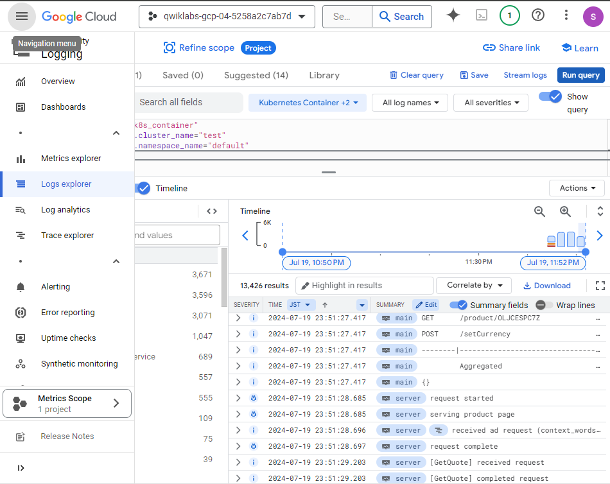Open Gemini AI sparkle icon
This screenshot has height=484, width=610.
pos(453,15)
